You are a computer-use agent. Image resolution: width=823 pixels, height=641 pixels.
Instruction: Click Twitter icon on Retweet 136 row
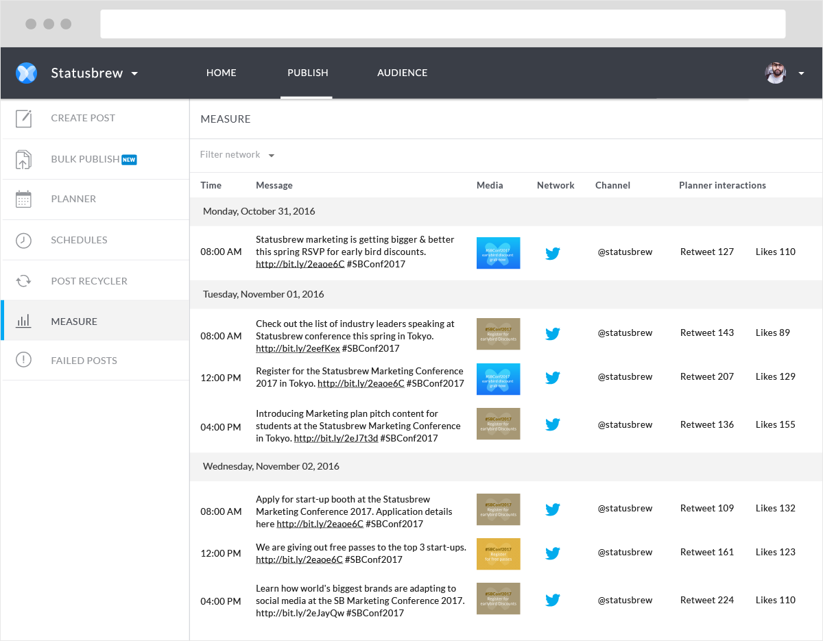point(553,424)
